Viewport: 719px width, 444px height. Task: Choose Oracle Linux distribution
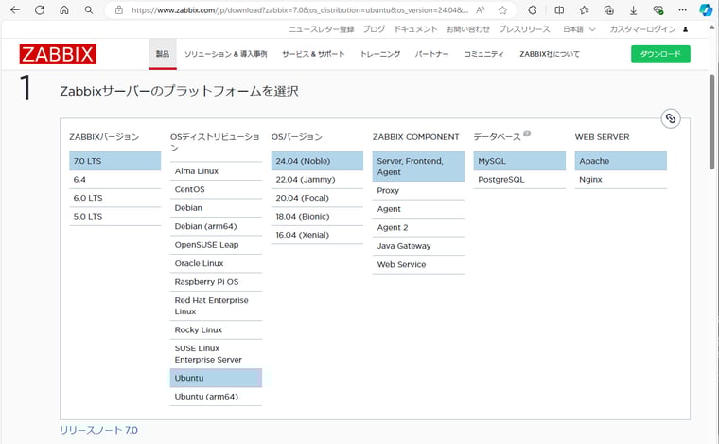tap(216, 263)
